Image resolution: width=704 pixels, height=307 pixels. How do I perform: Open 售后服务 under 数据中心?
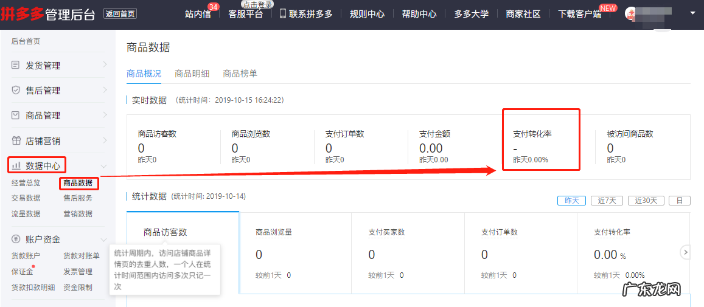click(x=78, y=198)
